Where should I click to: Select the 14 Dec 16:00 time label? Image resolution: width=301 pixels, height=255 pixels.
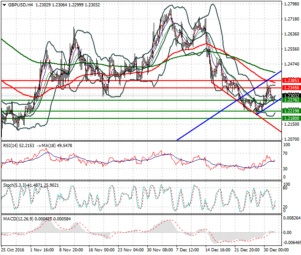tap(217, 250)
